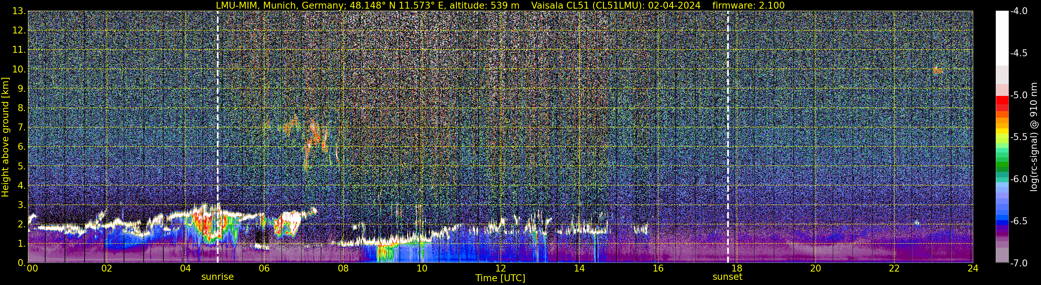
Task: Click the 'sunrise' label below the time axis
Action: (218, 277)
